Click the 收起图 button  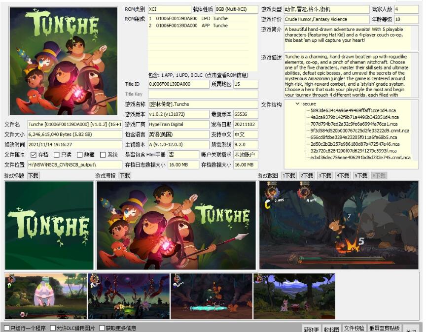point(331,329)
